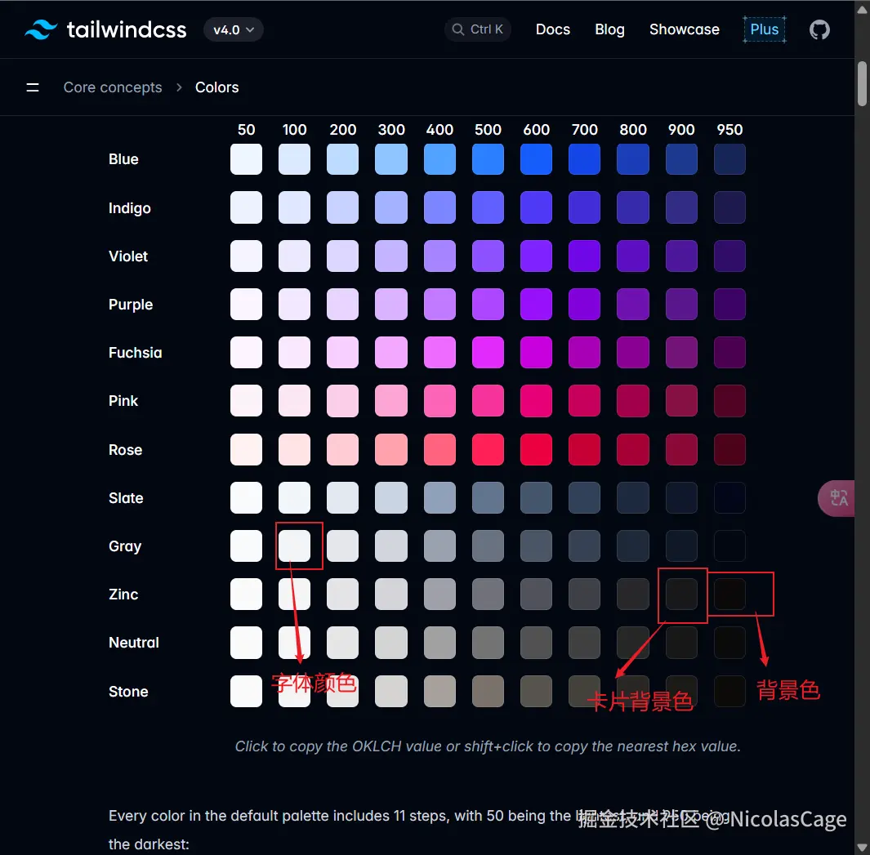Viewport: 870px width, 855px height.
Task: Click the page vertical scrollbar thumb
Action: click(x=862, y=83)
